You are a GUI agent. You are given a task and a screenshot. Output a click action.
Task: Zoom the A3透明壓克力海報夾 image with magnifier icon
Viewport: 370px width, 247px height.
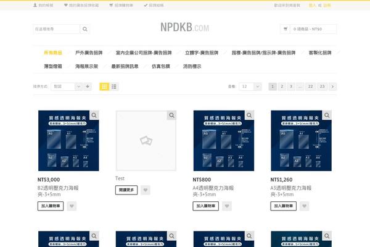coord(327,115)
